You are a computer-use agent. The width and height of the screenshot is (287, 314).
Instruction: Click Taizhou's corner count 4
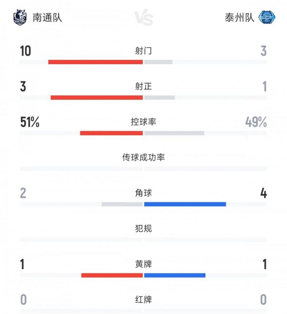tap(263, 193)
